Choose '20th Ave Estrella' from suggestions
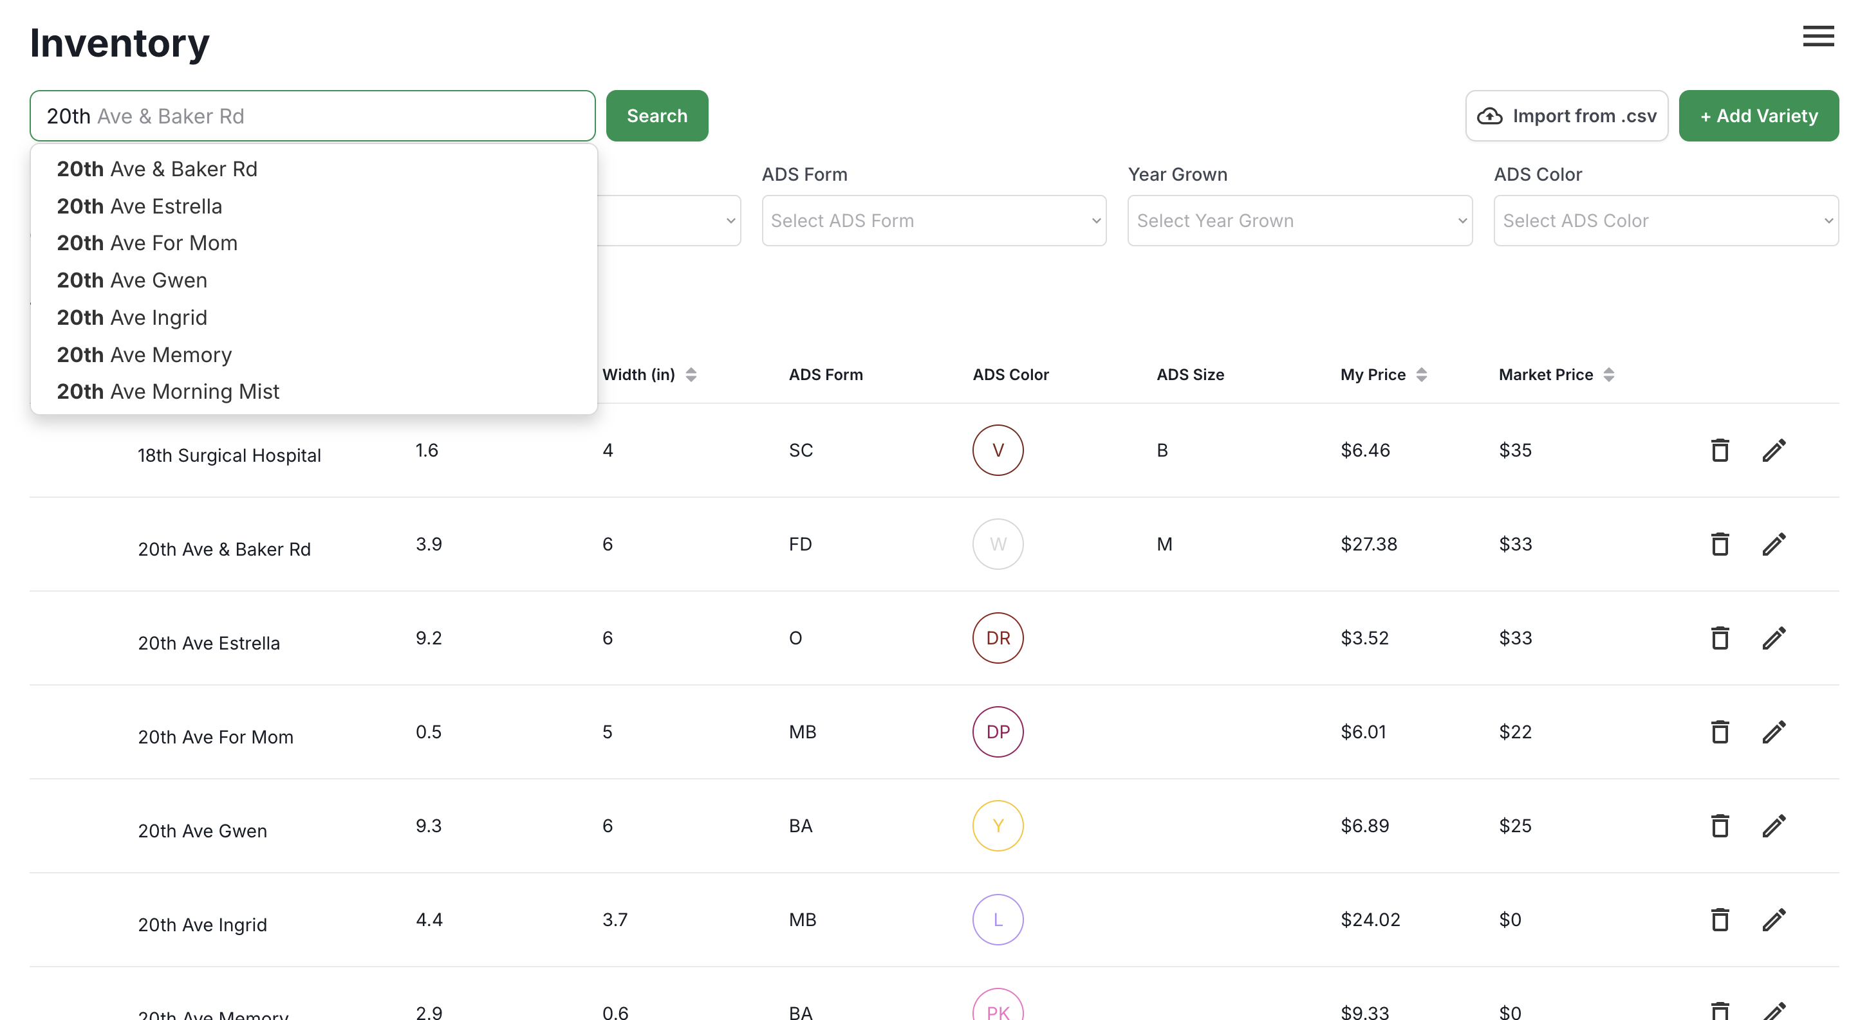The image size is (1869, 1020). point(139,206)
